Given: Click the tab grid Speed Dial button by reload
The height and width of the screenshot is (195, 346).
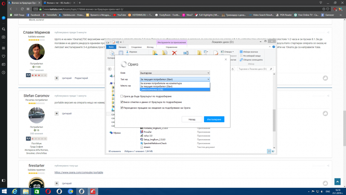Looking at the screenshot, I should coord(28,9).
